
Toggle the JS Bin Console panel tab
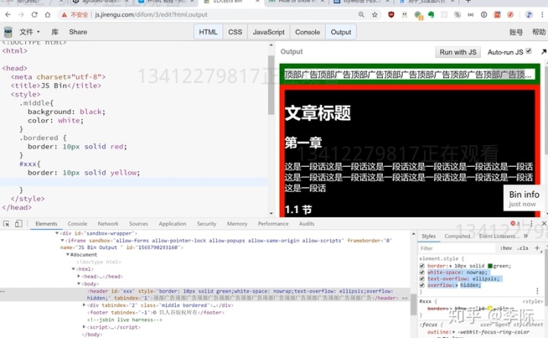tap(307, 32)
